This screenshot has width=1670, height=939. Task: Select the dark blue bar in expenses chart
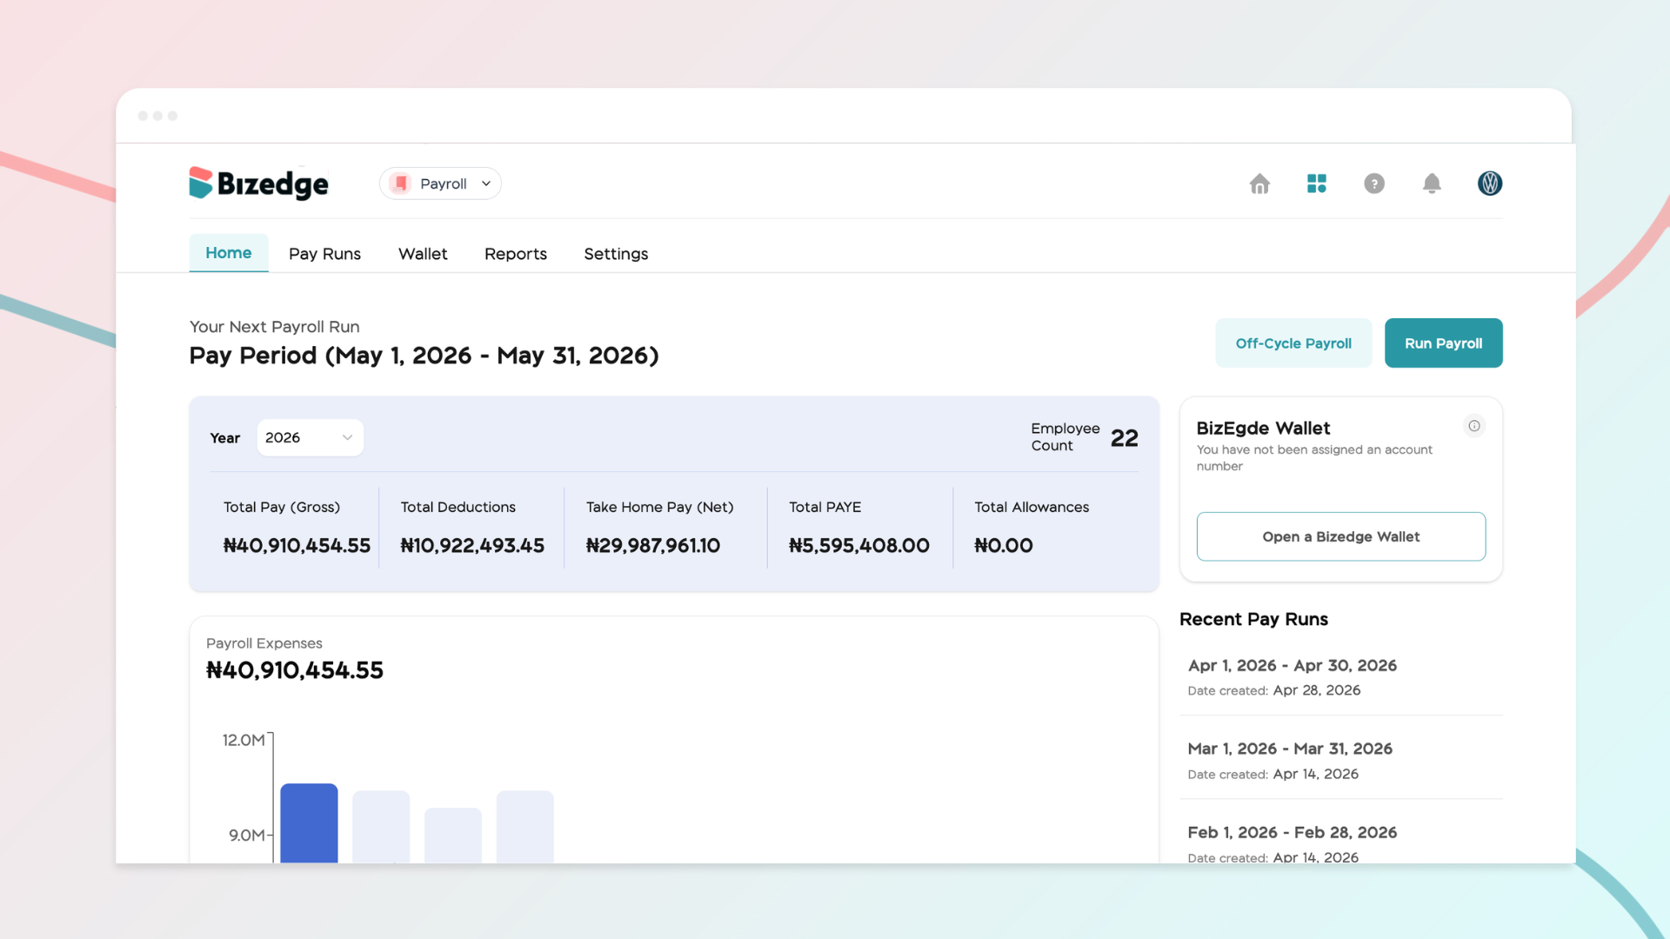(309, 823)
